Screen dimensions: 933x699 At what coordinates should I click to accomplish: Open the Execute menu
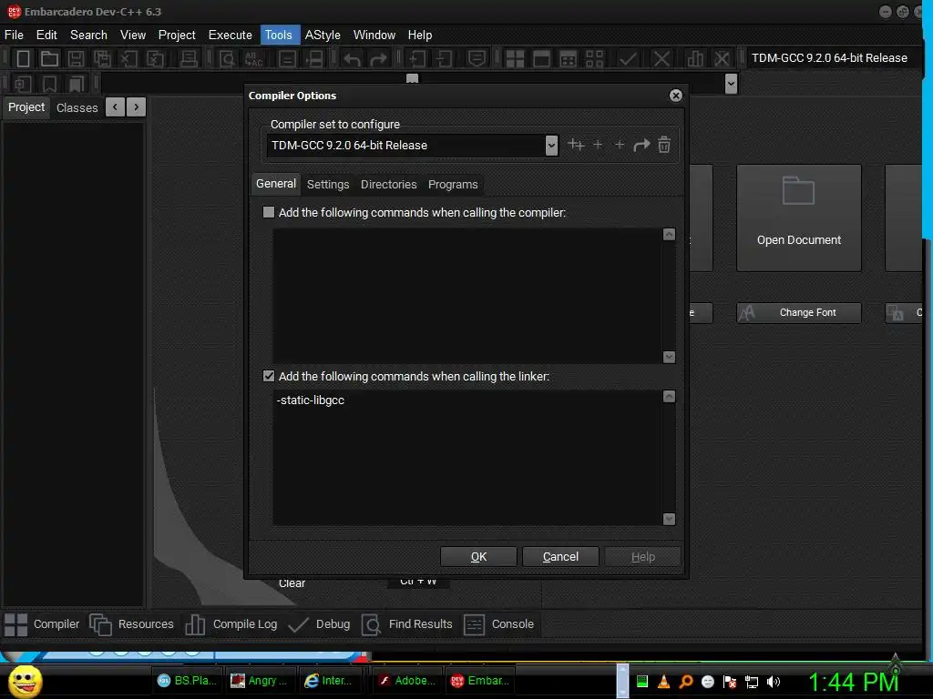[x=231, y=35]
